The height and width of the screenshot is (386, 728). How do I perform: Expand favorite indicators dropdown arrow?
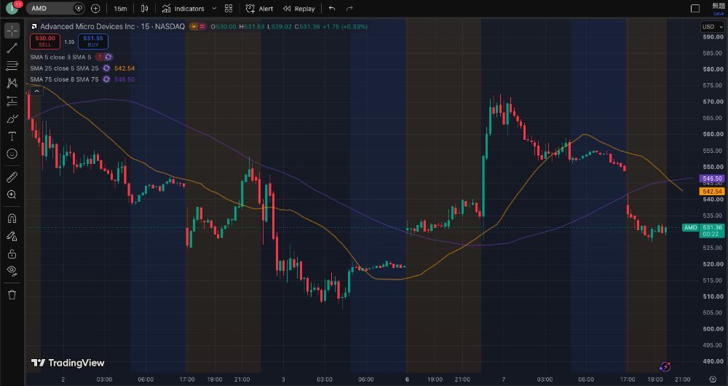click(214, 8)
